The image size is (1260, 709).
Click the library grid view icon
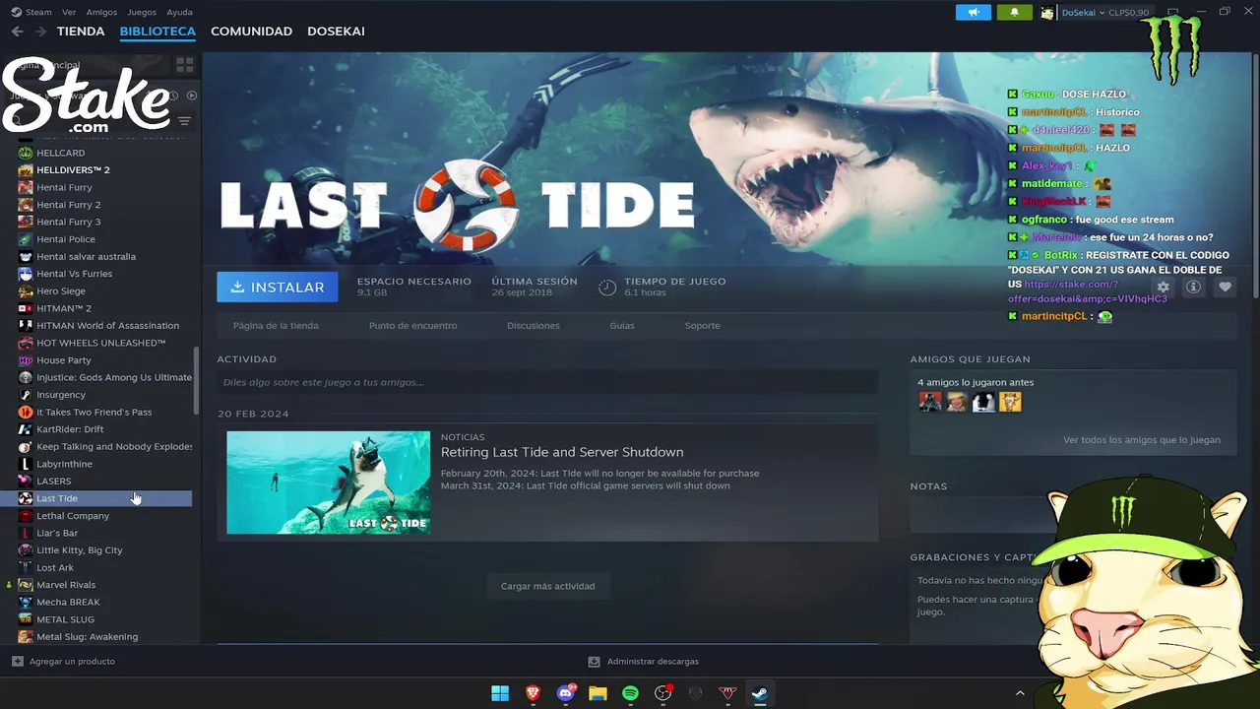184,65
